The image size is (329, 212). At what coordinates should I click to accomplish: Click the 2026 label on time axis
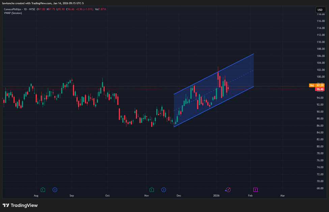216,195
